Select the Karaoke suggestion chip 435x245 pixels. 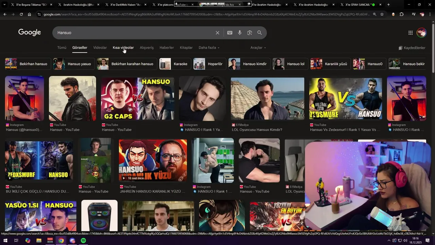[x=175, y=64]
